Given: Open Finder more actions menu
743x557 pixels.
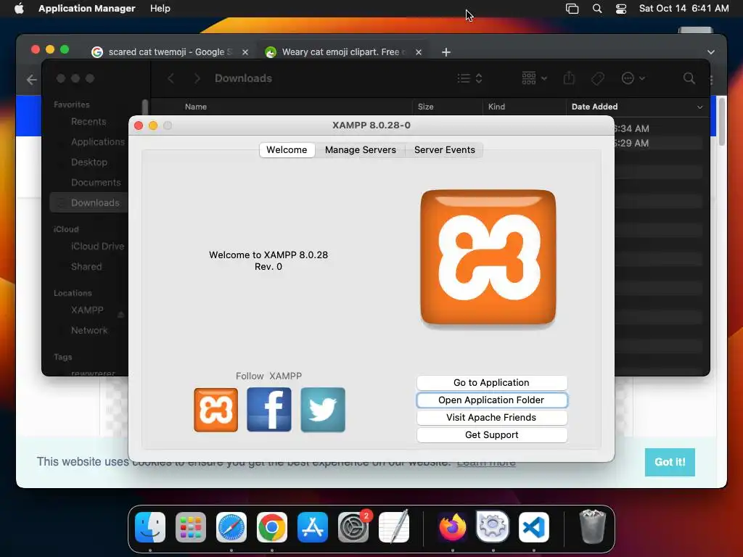Looking at the screenshot, I should pos(633,78).
